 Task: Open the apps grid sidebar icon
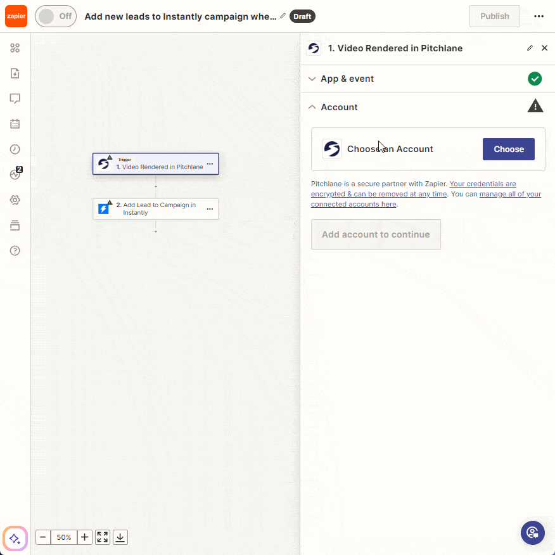coord(15,48)
